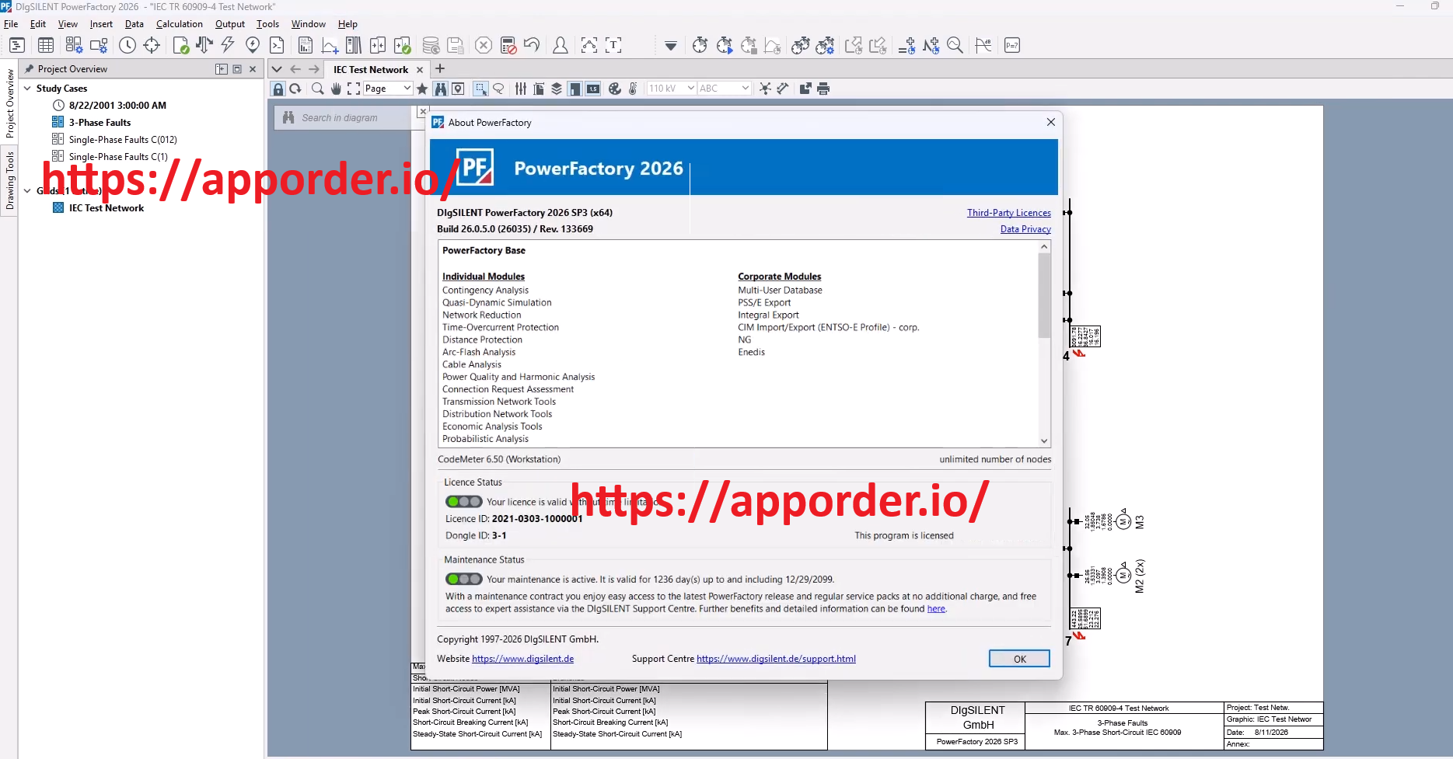Click the stopwatch with blue play arrow

pos(725,45)
